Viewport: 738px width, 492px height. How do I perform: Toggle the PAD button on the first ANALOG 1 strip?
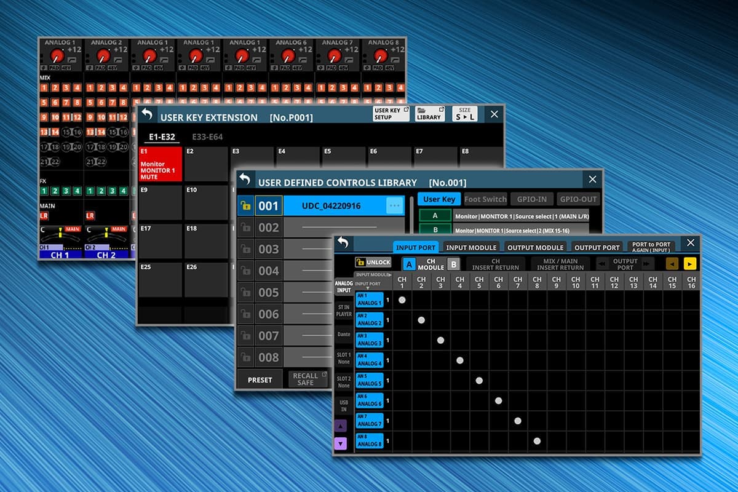pyautogui.click(x=55, y=68)
